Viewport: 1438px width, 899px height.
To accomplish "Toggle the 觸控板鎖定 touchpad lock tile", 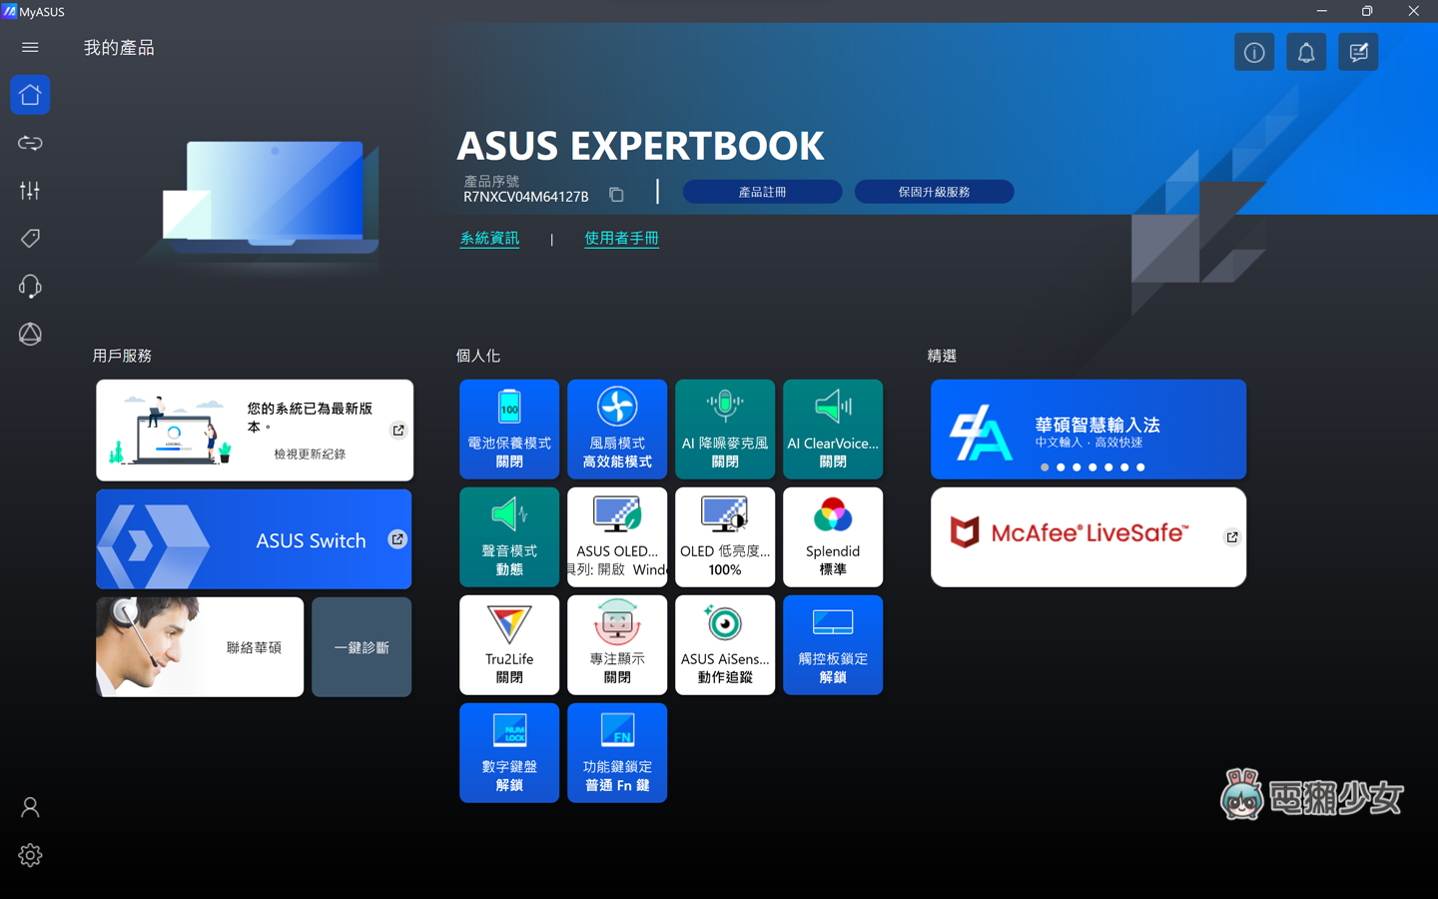I will [x=833, y=644].
